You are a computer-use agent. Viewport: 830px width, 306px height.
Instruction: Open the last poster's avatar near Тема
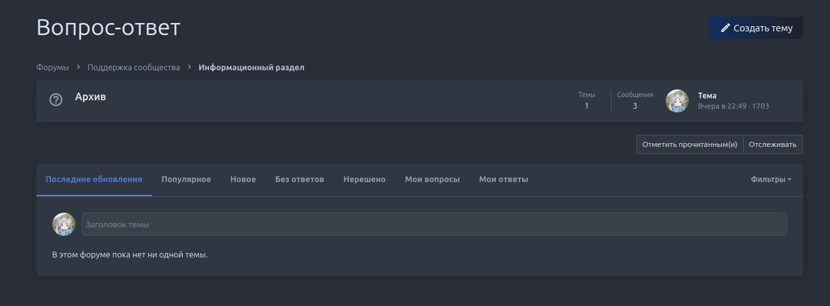[x=677, y=101]
